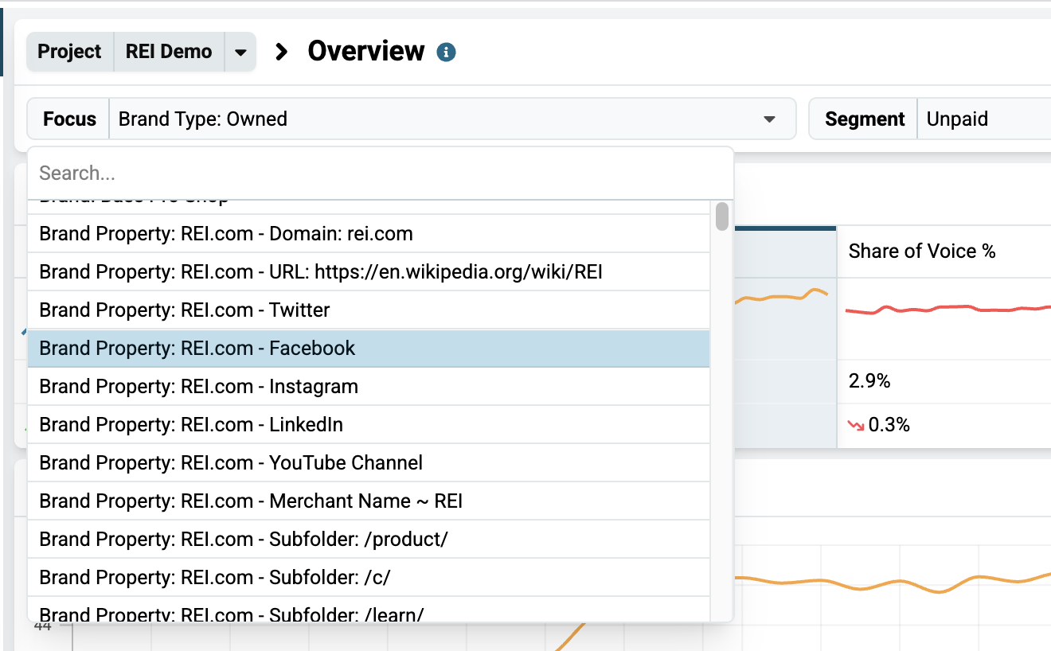This screenshot has height=651, width=1051.
Task: Click the Overview info icon
Action: coord(447,53)
